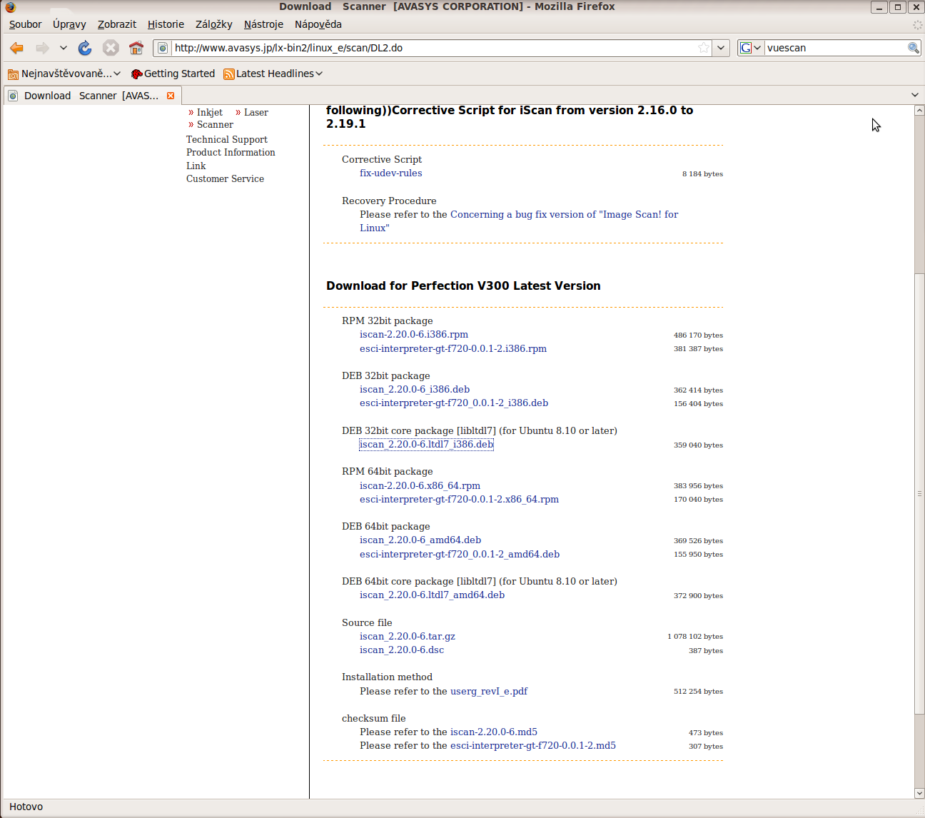Open Technical Support sidebar link
Image resolution: width=925 pixels, height=818 pixels.
point(227,139)
